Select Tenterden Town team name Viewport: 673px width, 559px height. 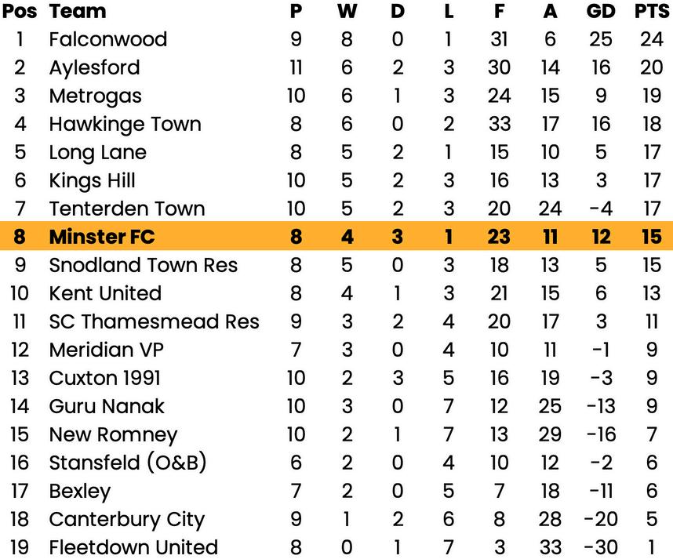click(126, 209)
